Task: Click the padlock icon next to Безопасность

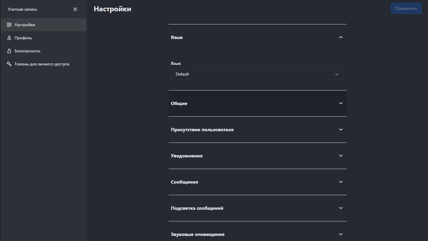Action: [x=9, y=51]
